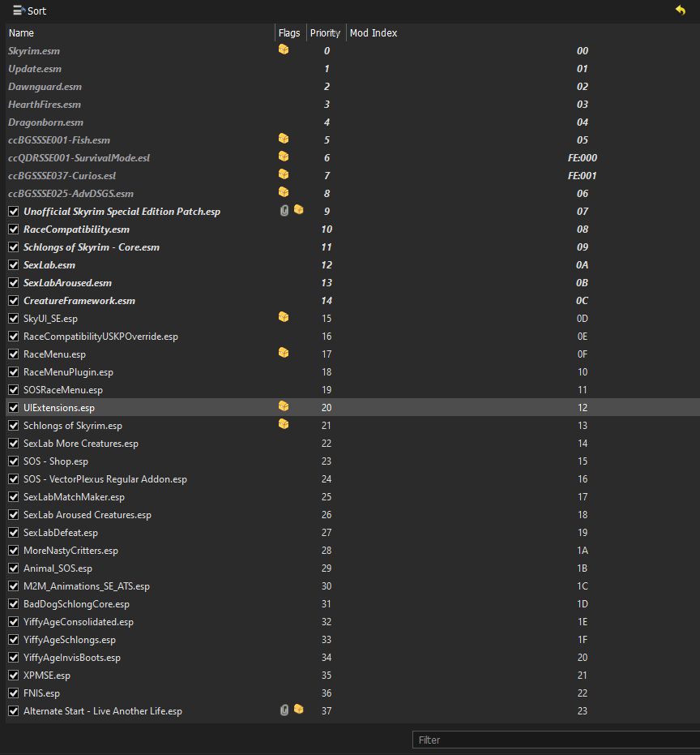Click the archive flag on Unofficial Skyrim Special Edition Patch
This screenshot has width=700, height=755.
tap(299, 210)
